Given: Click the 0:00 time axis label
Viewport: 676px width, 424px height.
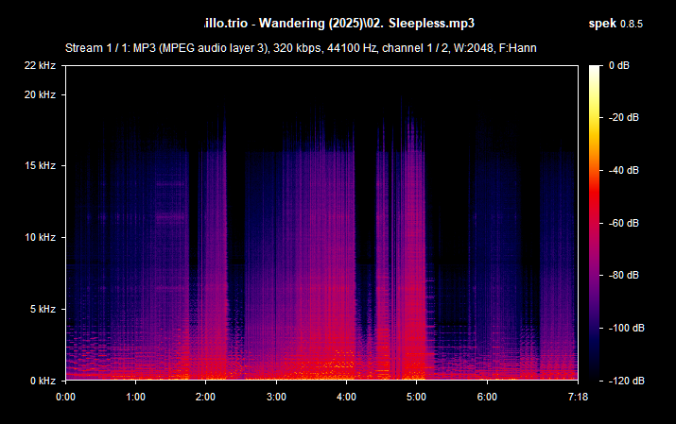Looking at the screenshot, I should (65, 397).
